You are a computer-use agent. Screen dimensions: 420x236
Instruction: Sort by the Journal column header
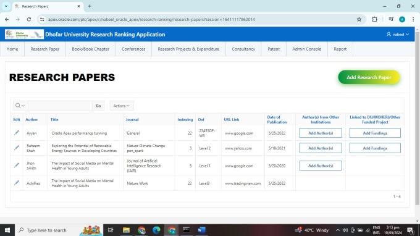click(x=132, y=119)
